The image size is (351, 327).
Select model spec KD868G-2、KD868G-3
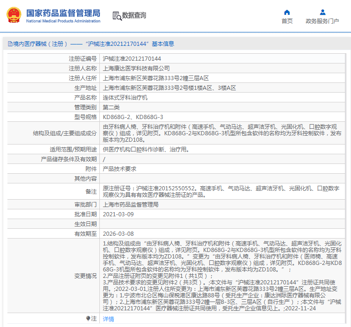pos(133,117)
